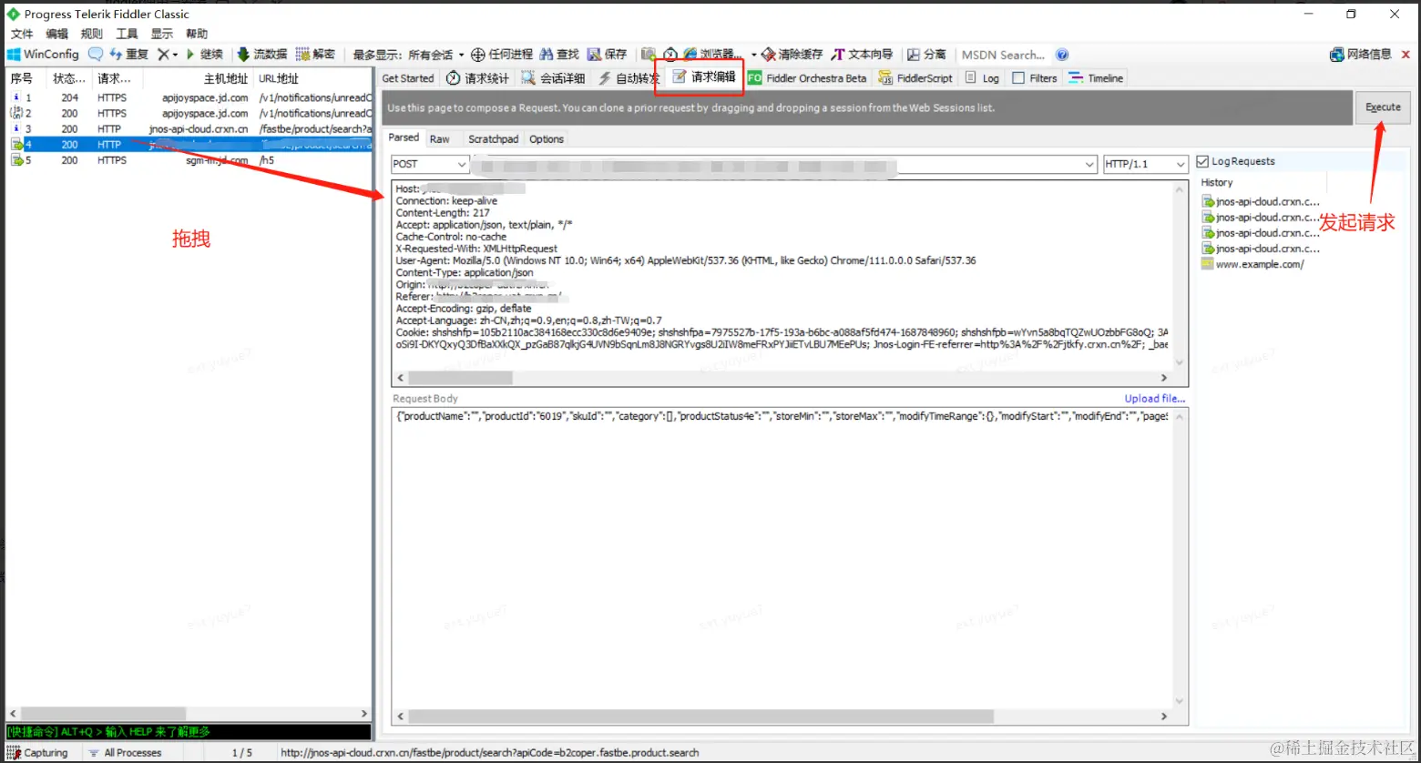This screenshot has width=1421, height=763.
Task: Click 清除缓存 clear cache button
Action: pos(792,55)
